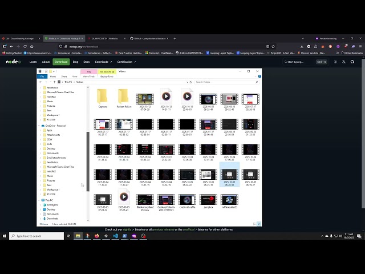Open Visual Studio Code from taskbar
Viewport: 365px width, 274px height.
115,236
